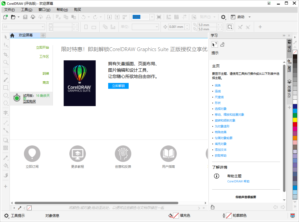The image size is (299, 222).
Task: Select the Connector tool
Action: pos(6,131)
